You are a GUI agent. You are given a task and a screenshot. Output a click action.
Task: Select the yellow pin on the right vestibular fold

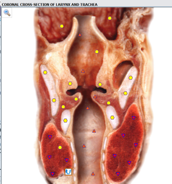[x=100, y=84]
